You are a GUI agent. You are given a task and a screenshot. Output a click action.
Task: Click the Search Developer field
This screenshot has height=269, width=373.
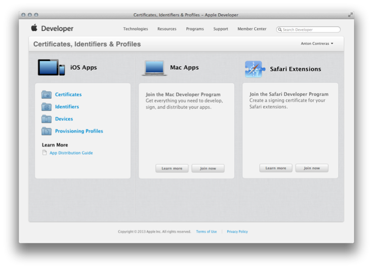tap(310, 29)
